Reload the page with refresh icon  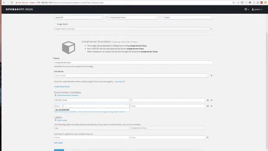(x=12, y=3)
